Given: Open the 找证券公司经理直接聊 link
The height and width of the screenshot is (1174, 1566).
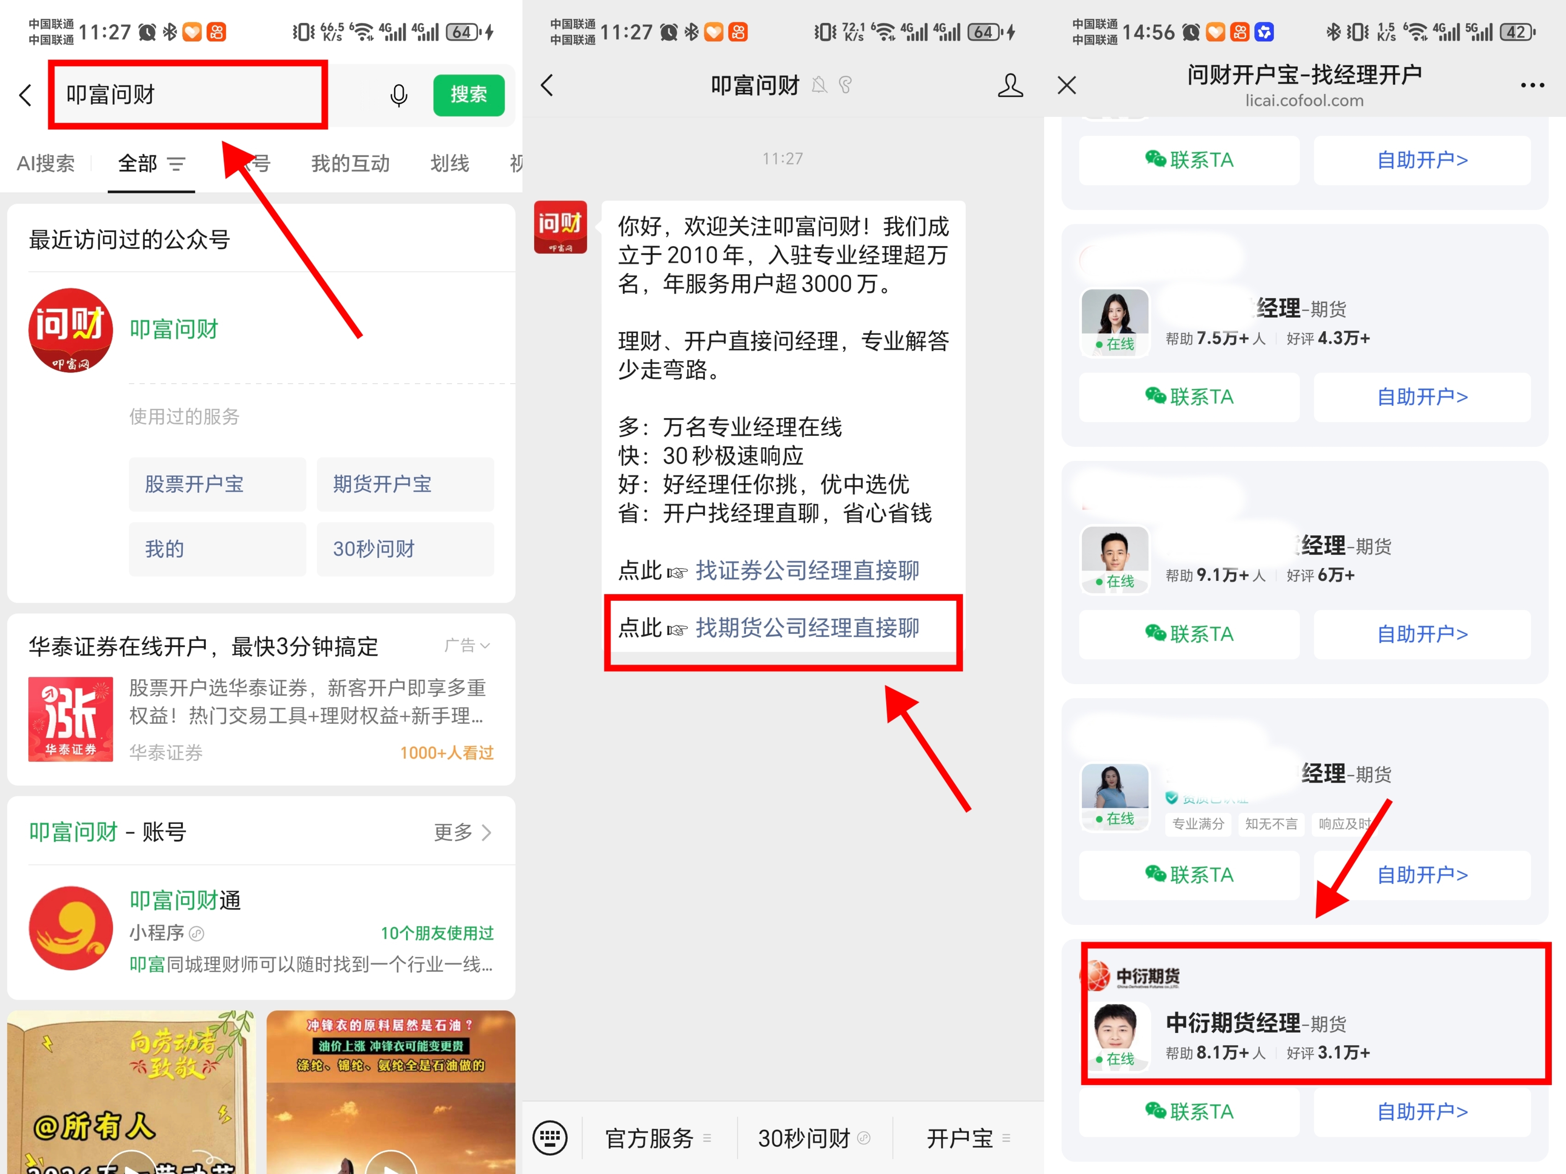Looking at the screenshot, I should pos(807,570).
